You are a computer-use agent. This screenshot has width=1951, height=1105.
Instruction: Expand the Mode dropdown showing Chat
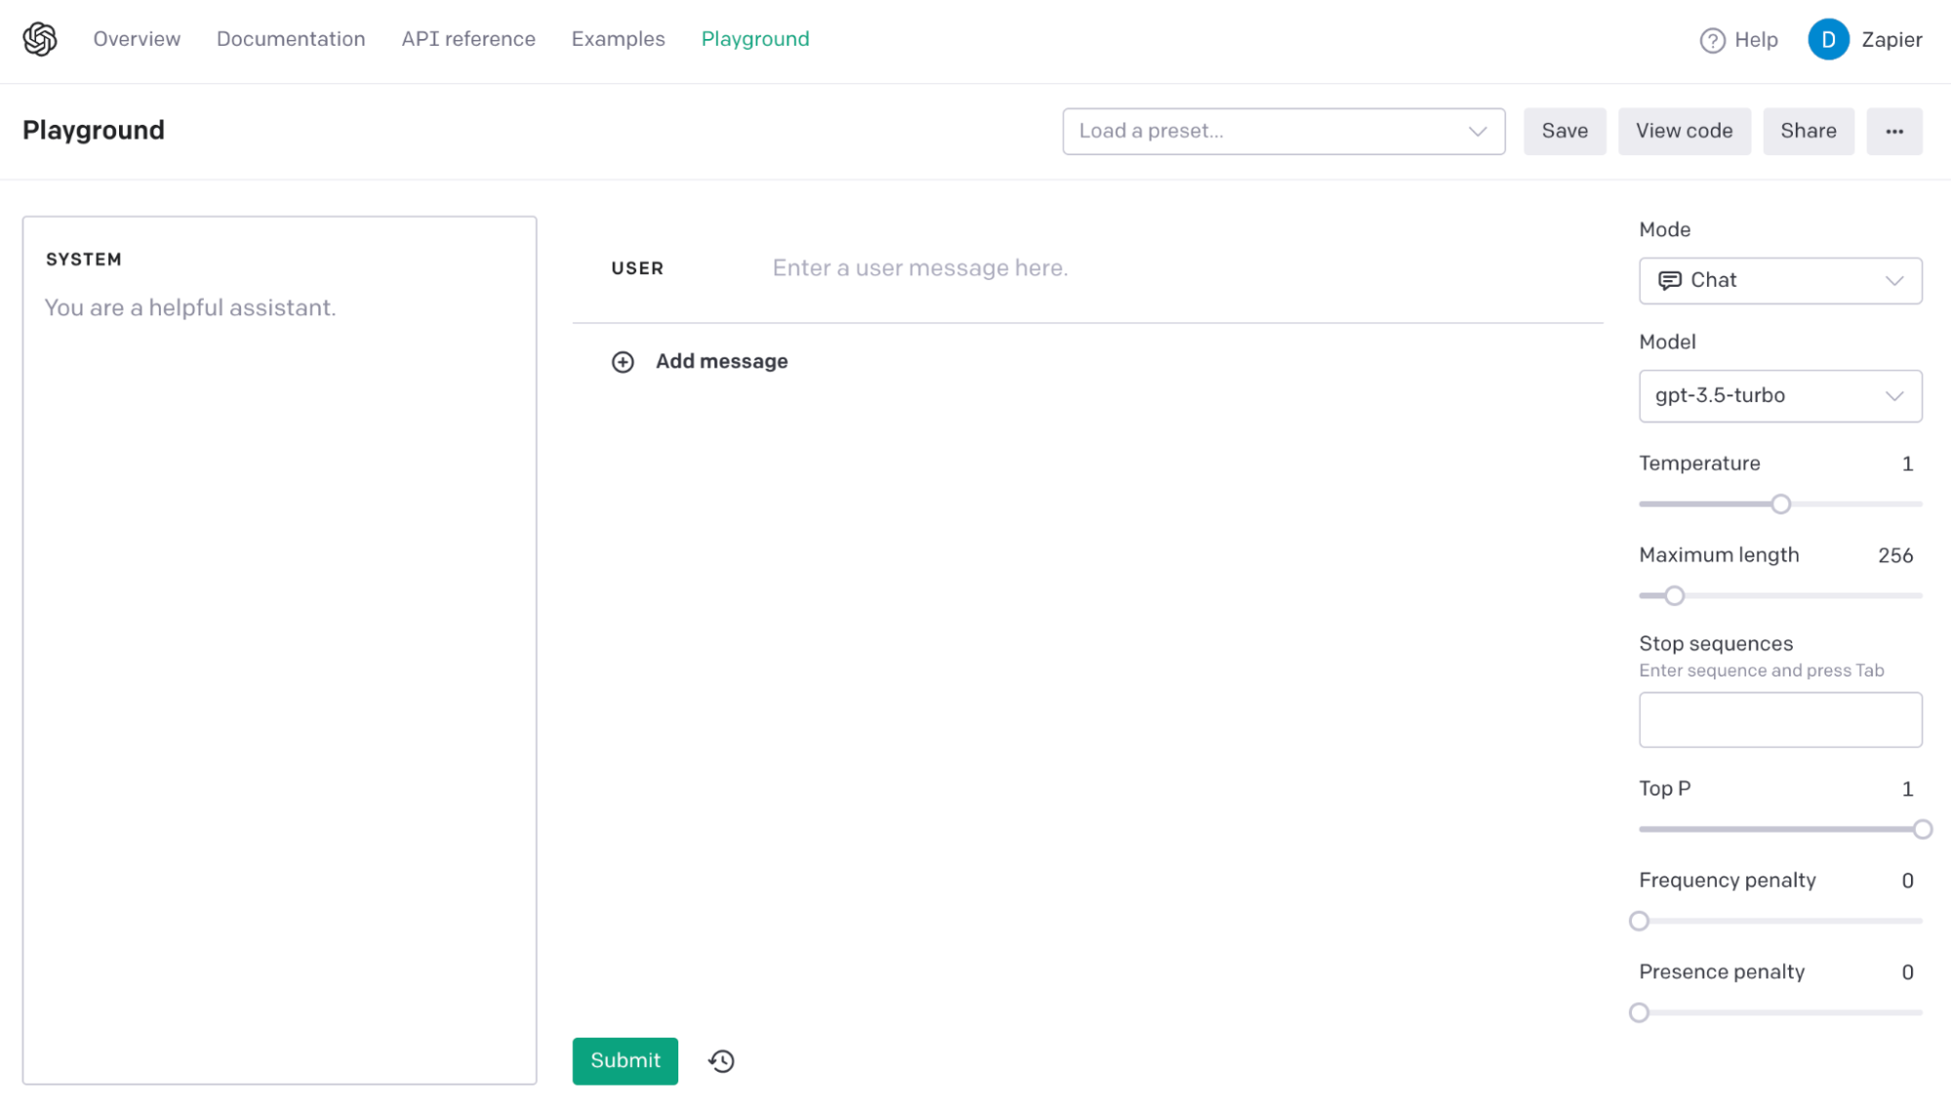click(x=1779, y=280)
